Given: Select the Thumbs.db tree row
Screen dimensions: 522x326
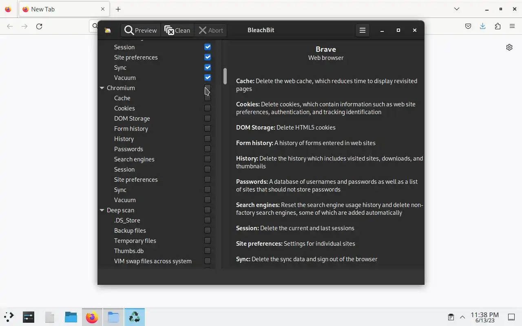Looking at the screenshot, I should (x=157, y=251).
